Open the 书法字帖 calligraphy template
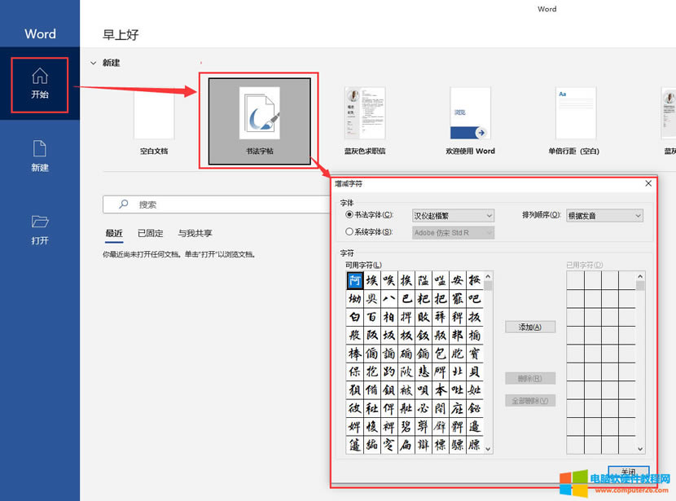 260,121
